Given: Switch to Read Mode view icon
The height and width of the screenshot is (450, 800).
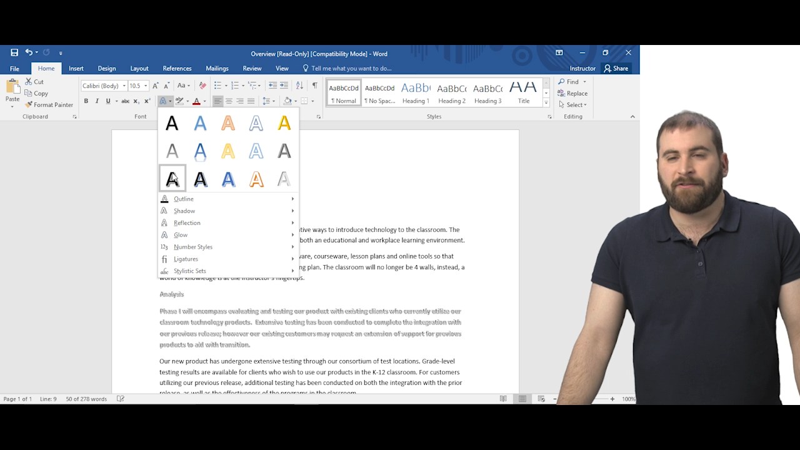Looking at the screenshot, I should [503, 399].
